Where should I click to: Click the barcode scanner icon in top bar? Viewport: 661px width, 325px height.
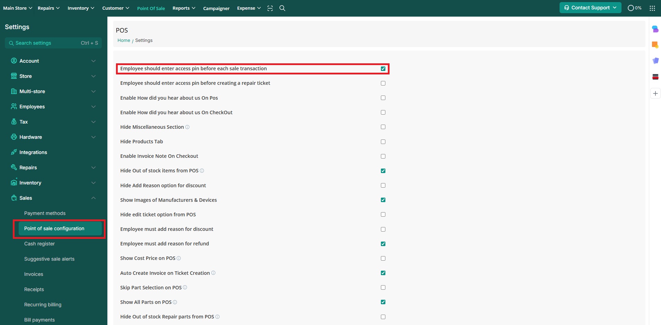[270, 8]
